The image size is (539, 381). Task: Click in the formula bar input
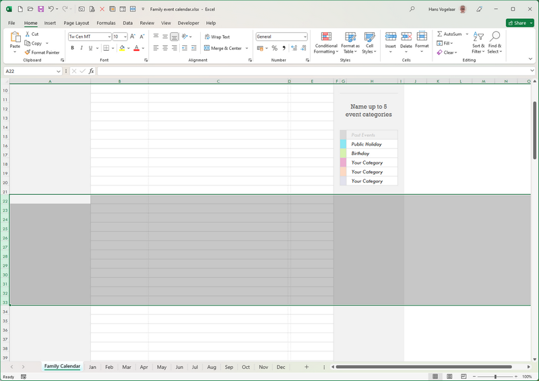pos(313,71)
